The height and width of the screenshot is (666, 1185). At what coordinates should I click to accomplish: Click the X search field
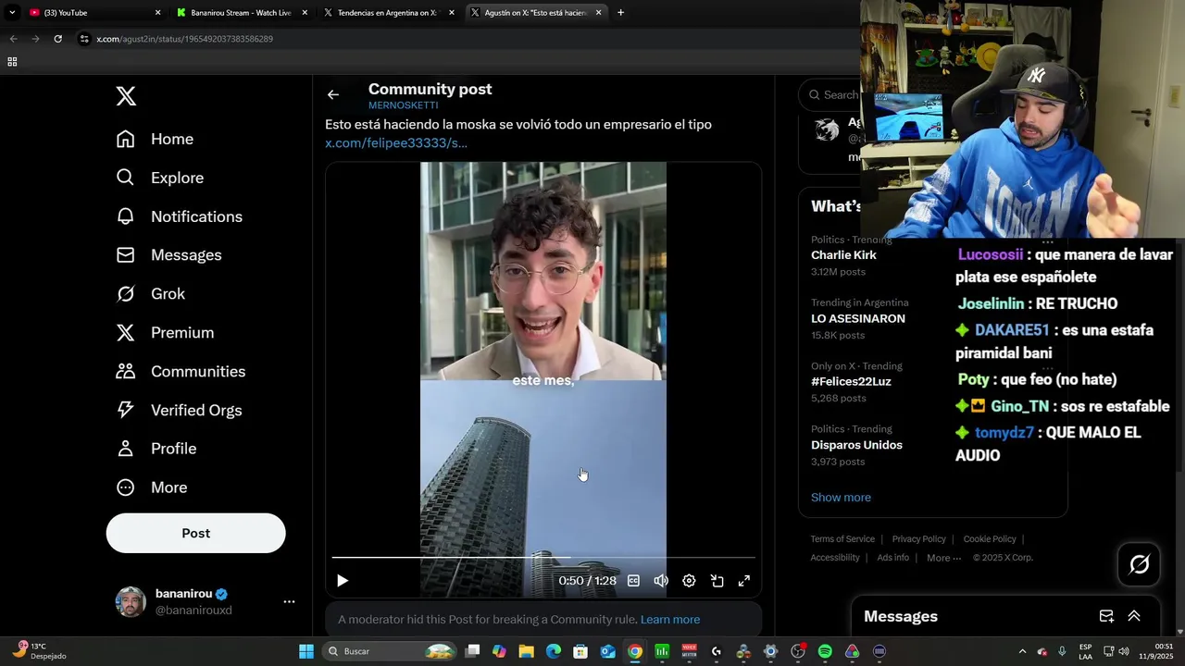(833, 94)
